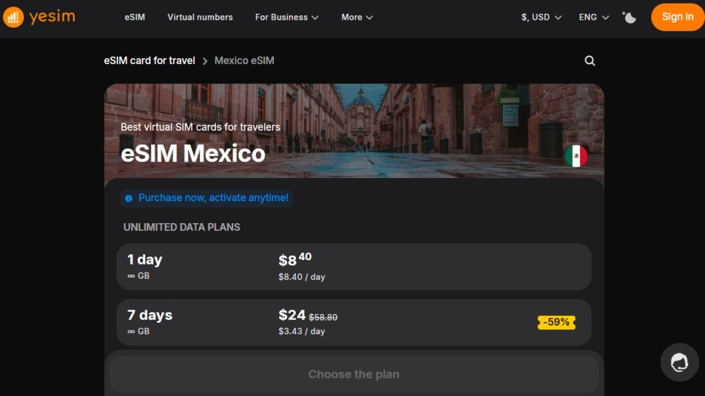The height and width of the screenshot is (396, 705).
Task: Change currency from $, USD
Action: 541,17
